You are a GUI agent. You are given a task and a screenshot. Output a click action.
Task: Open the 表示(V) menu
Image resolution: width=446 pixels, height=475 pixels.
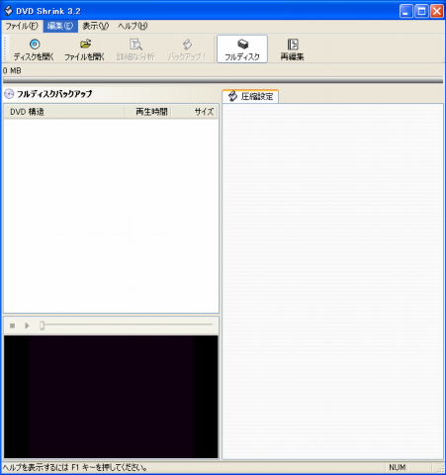click(96, 26)
